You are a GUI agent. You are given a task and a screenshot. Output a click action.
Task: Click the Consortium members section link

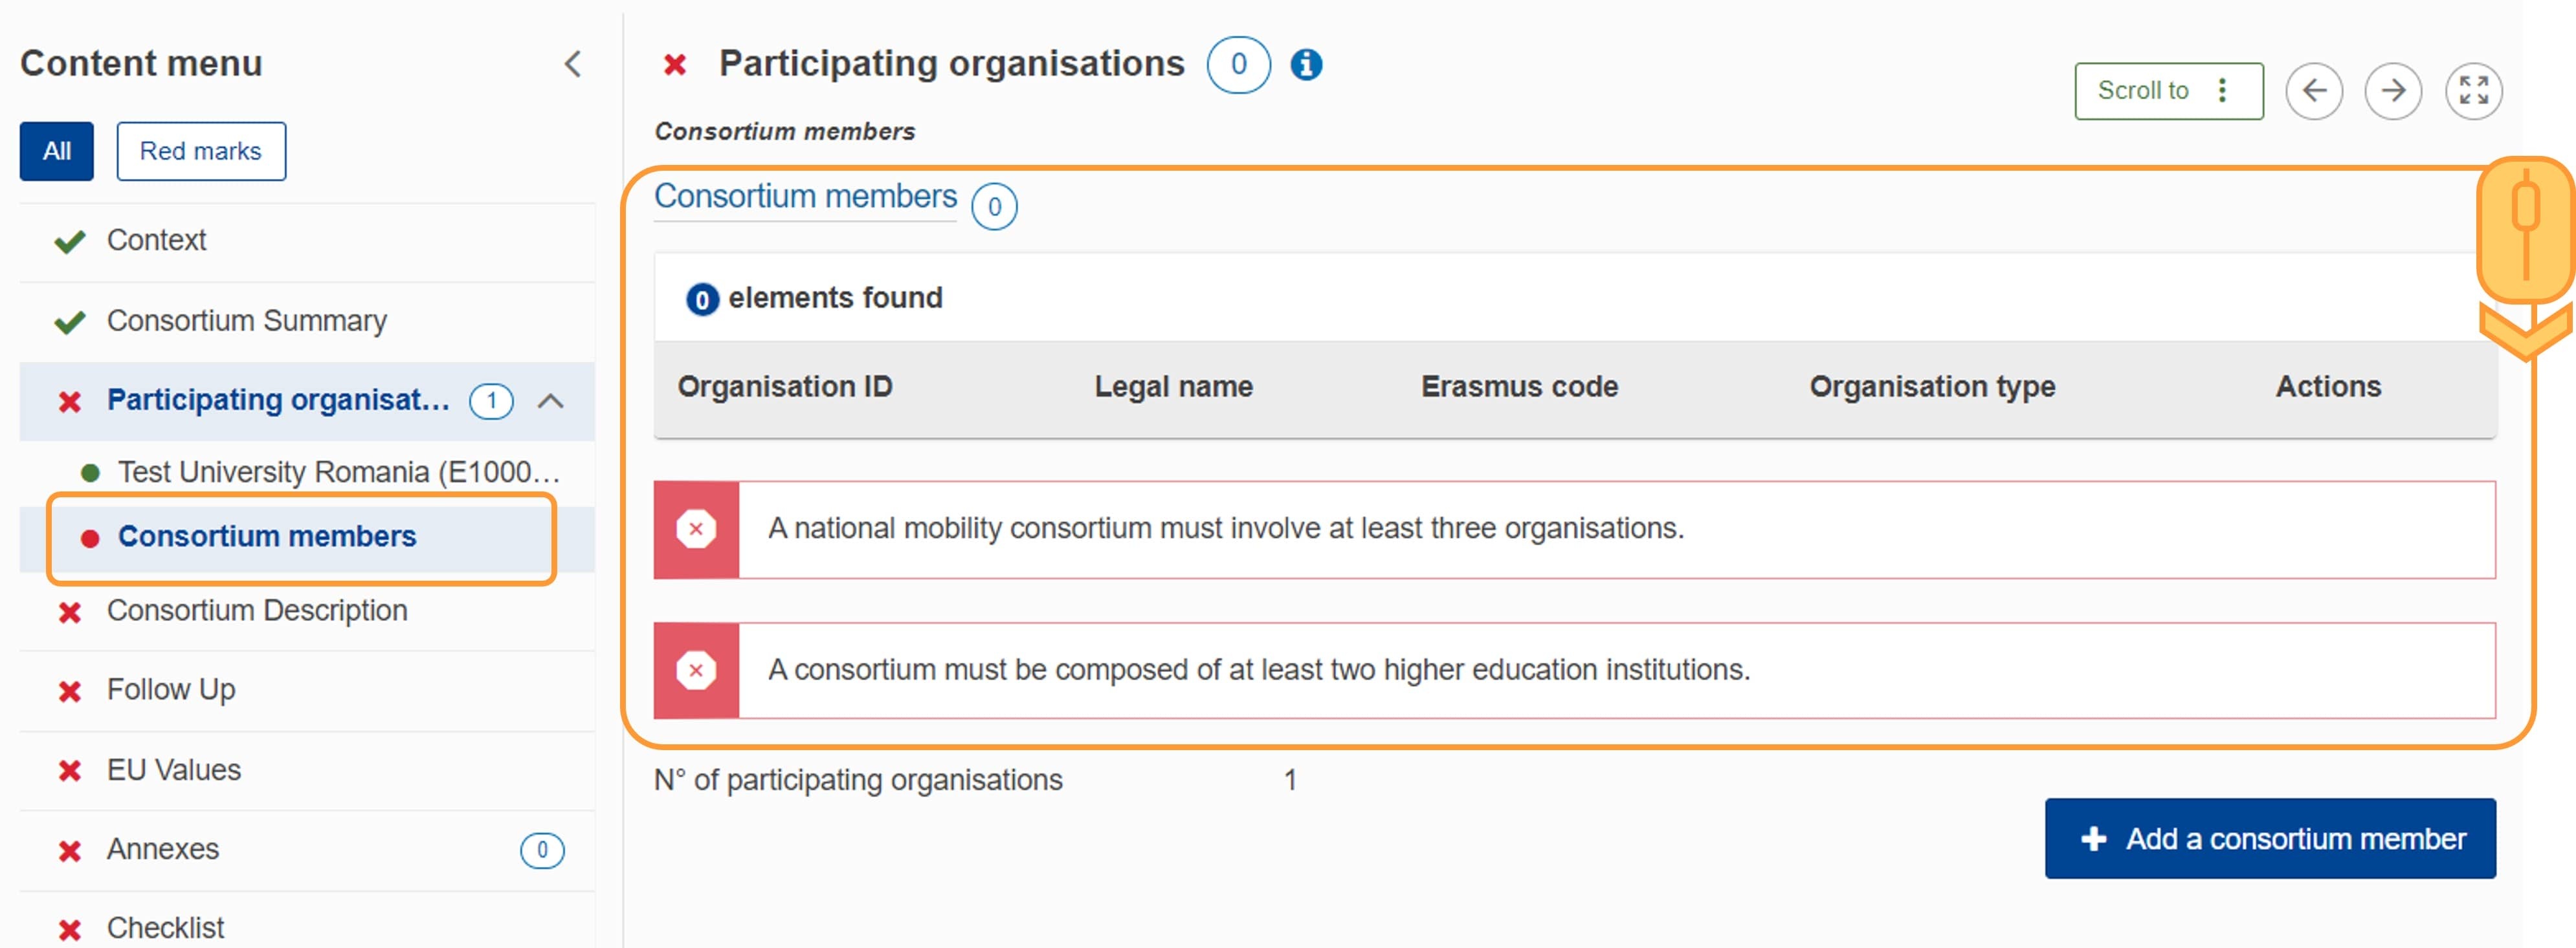pos(805,197)
